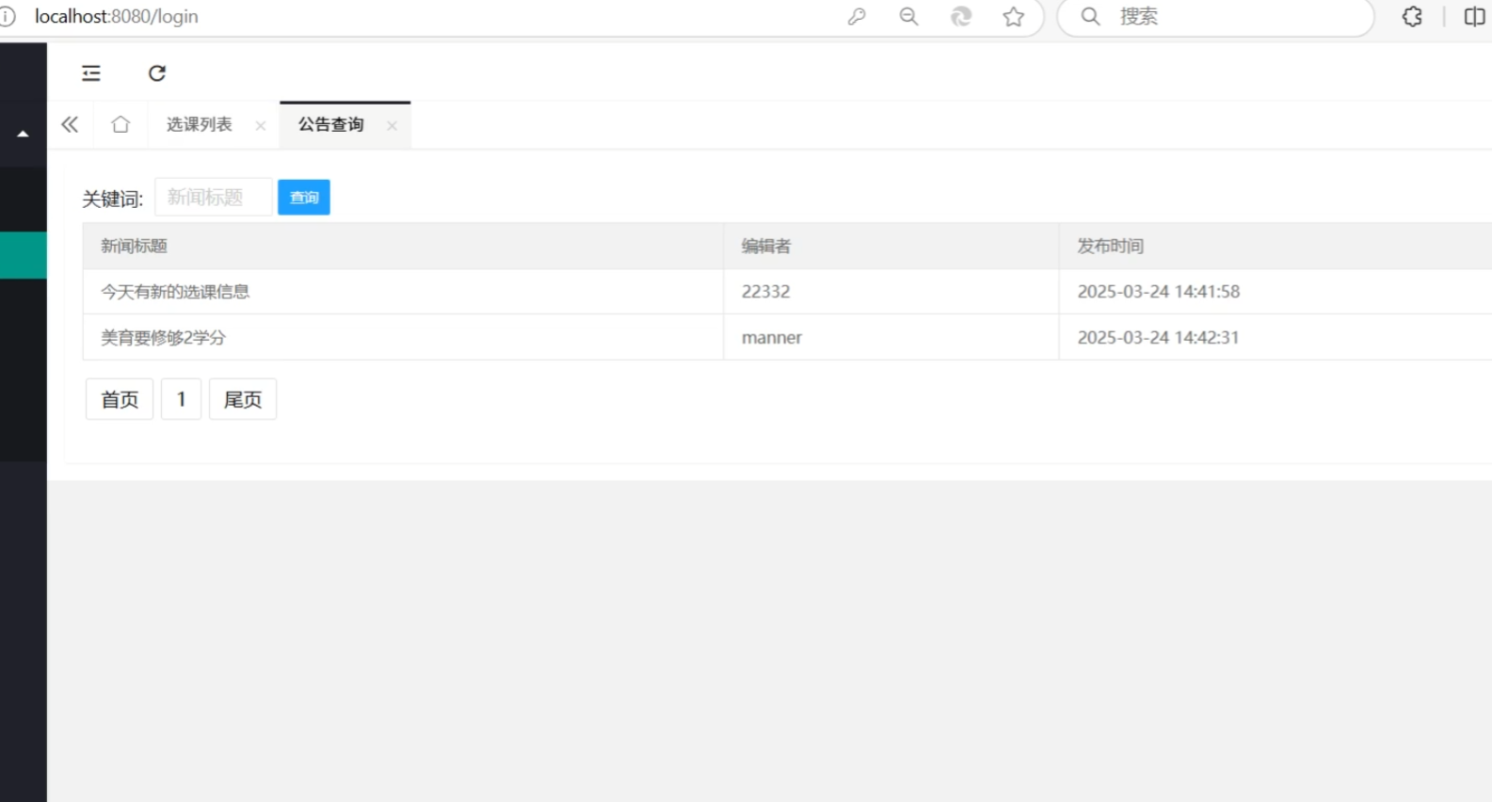Focus the 新闻标题 keyword input field
Screen dimensions: 1492x802
(x=214, y=198)
